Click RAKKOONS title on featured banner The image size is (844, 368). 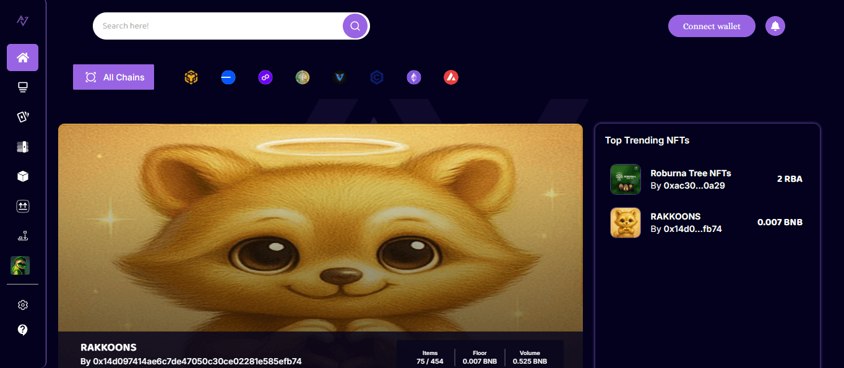click(108, 348)
